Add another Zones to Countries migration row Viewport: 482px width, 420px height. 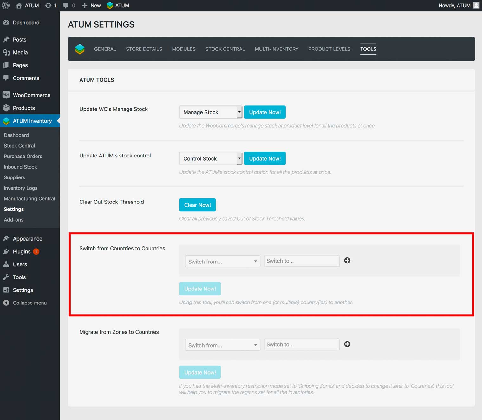coord(347,344)
